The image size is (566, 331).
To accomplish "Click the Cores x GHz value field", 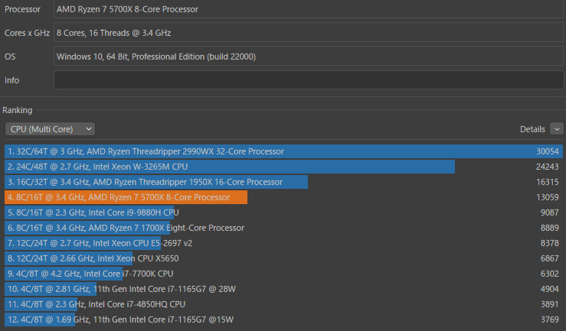I will click(x=308, y=33).
